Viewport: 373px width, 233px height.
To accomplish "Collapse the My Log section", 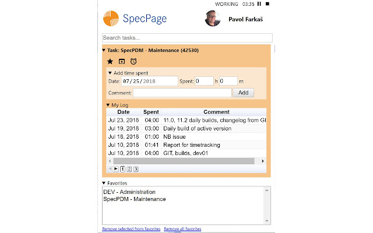I will [108, 105].
